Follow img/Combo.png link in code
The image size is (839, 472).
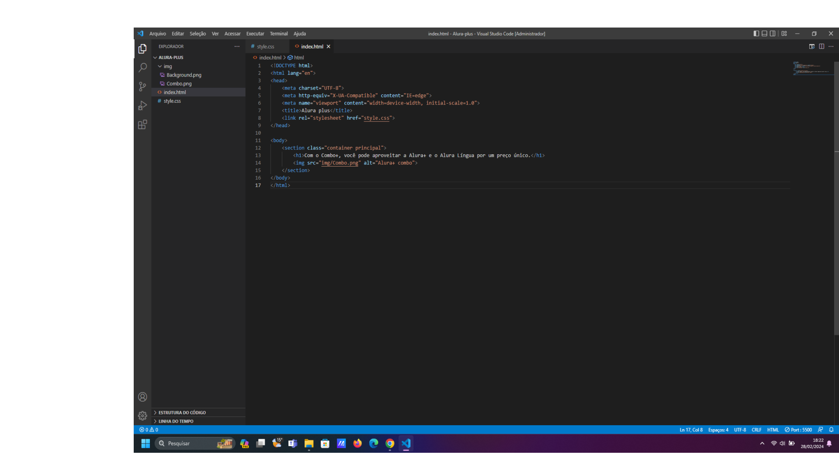click(x=340, y=163)
